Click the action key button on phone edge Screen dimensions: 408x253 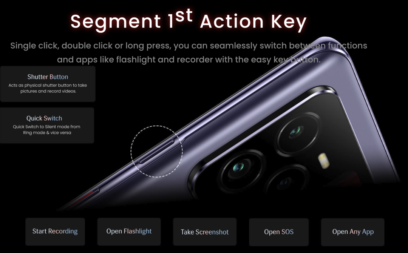[x=156, y=152]
